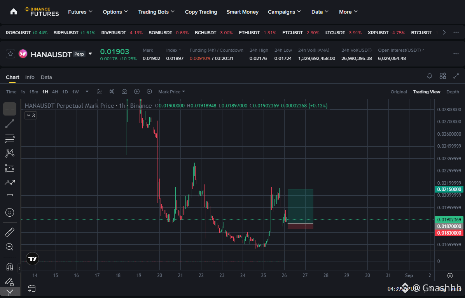This screenshot has width=465, height=298.
Task: Open more options dots beside Open Interest
Action: pyautogui.click(x=456, y=54)
